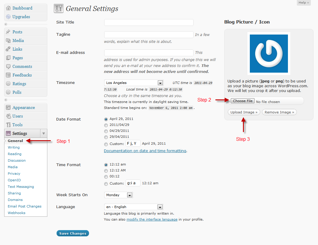The image size is (318, 245).
Task: Open the date formatting documentation link
Action: click(x=145, y=151)
